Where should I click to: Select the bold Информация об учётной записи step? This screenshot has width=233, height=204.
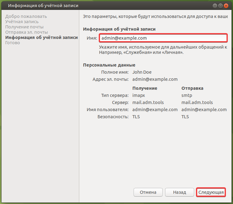[41, 37]
